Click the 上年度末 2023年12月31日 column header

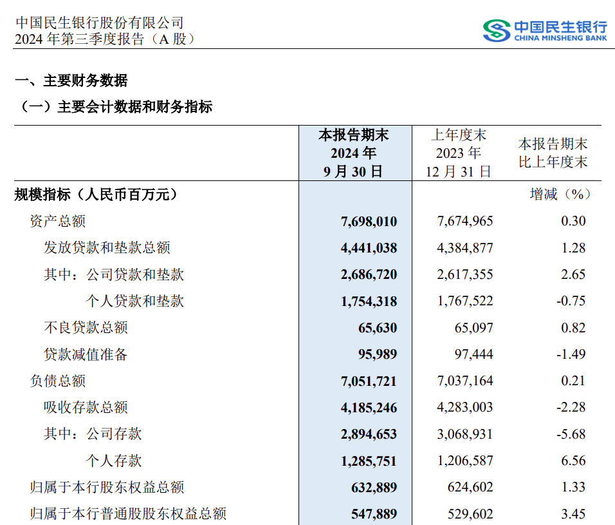pos(458,153)
